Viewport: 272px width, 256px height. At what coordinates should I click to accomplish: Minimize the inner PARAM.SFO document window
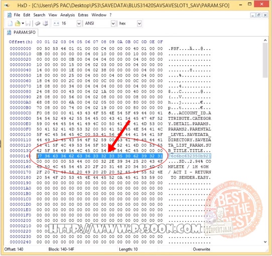point(253,15)
